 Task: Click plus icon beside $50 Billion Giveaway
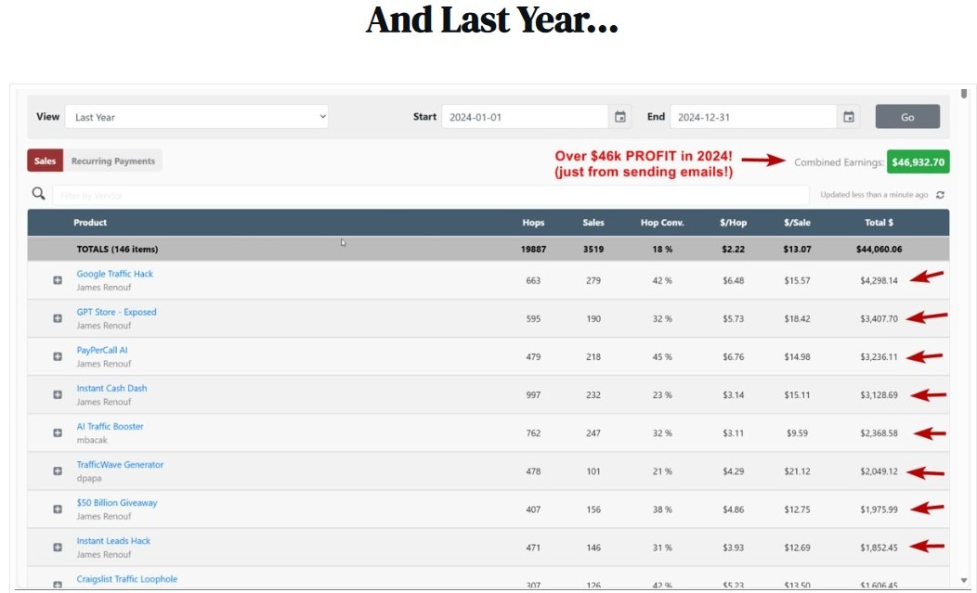58,509
